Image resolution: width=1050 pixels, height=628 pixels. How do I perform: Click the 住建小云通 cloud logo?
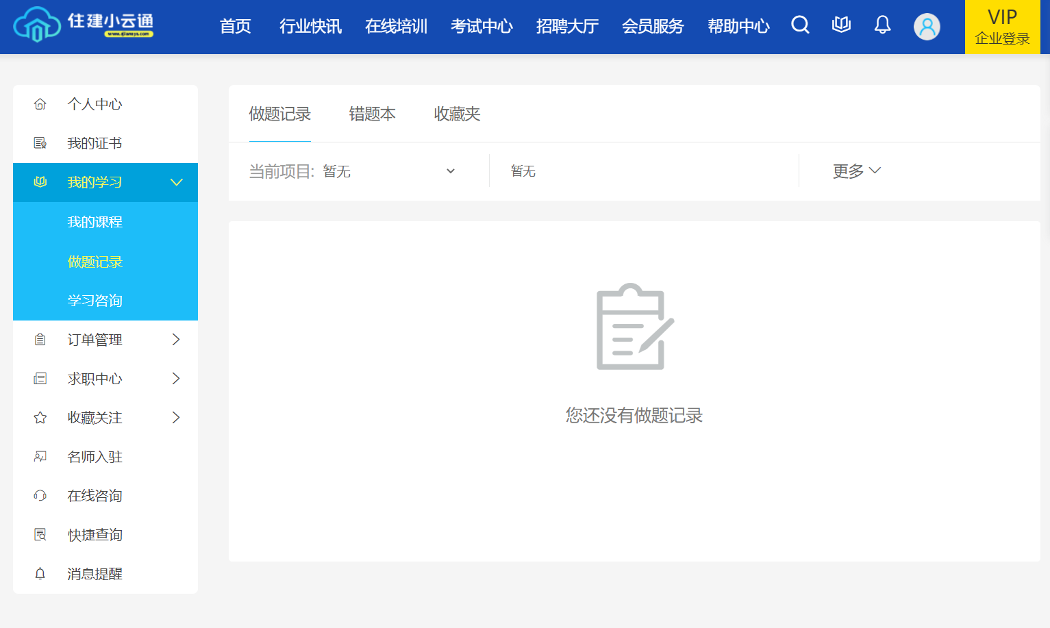click(x=83, y=25)
